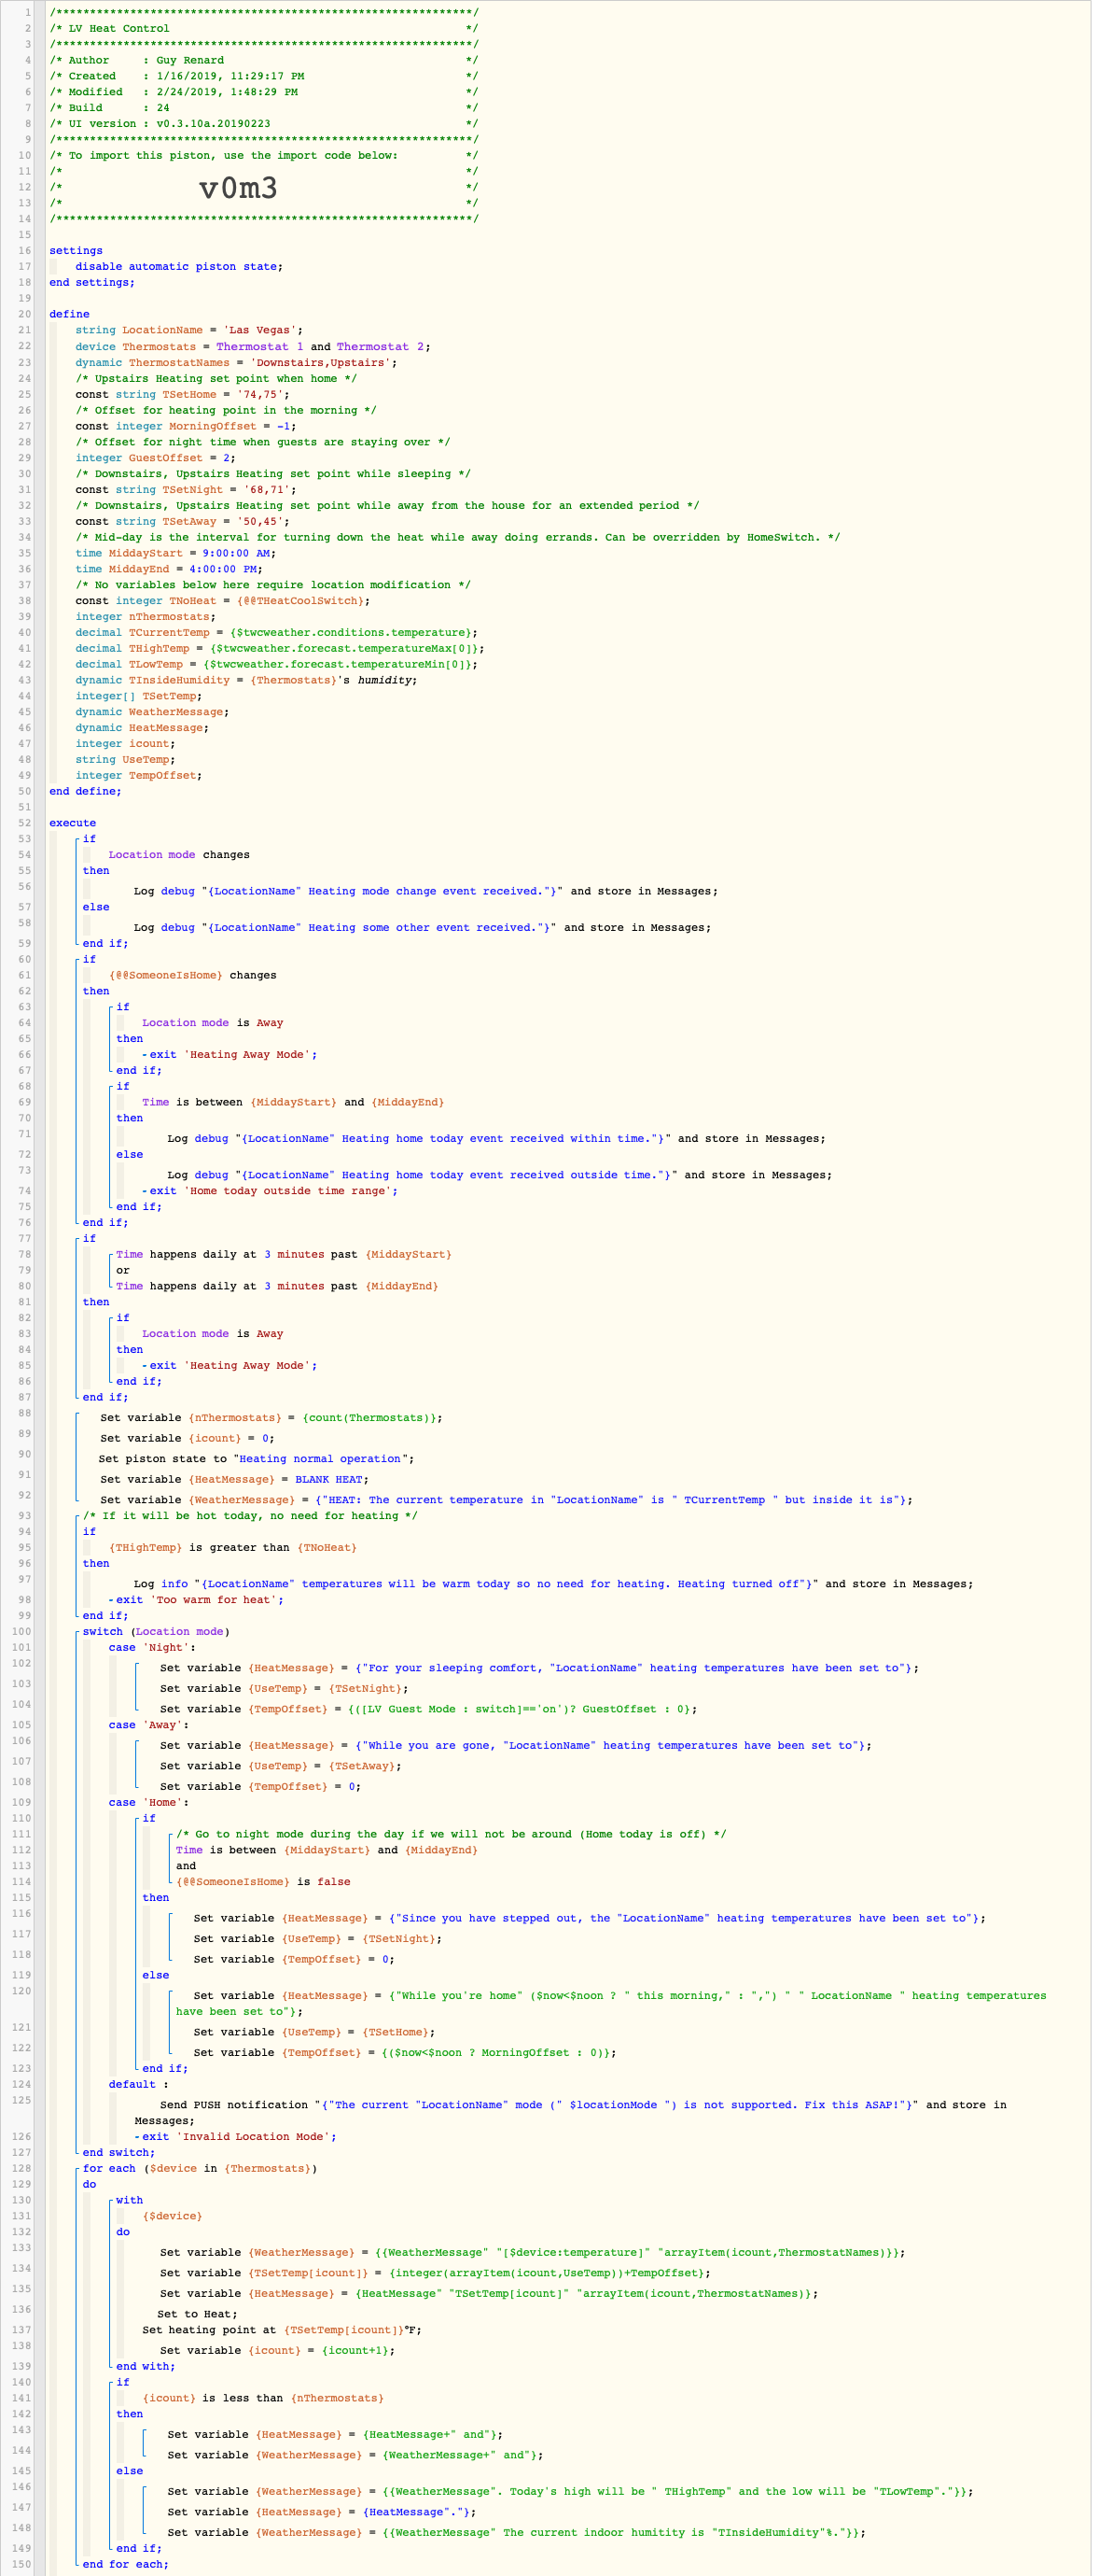Image resolution: width=1099 pixels, height=2576 pixels.
Task: Select the integer GuestOffset = 2 definition
Action: pos(156,458)
